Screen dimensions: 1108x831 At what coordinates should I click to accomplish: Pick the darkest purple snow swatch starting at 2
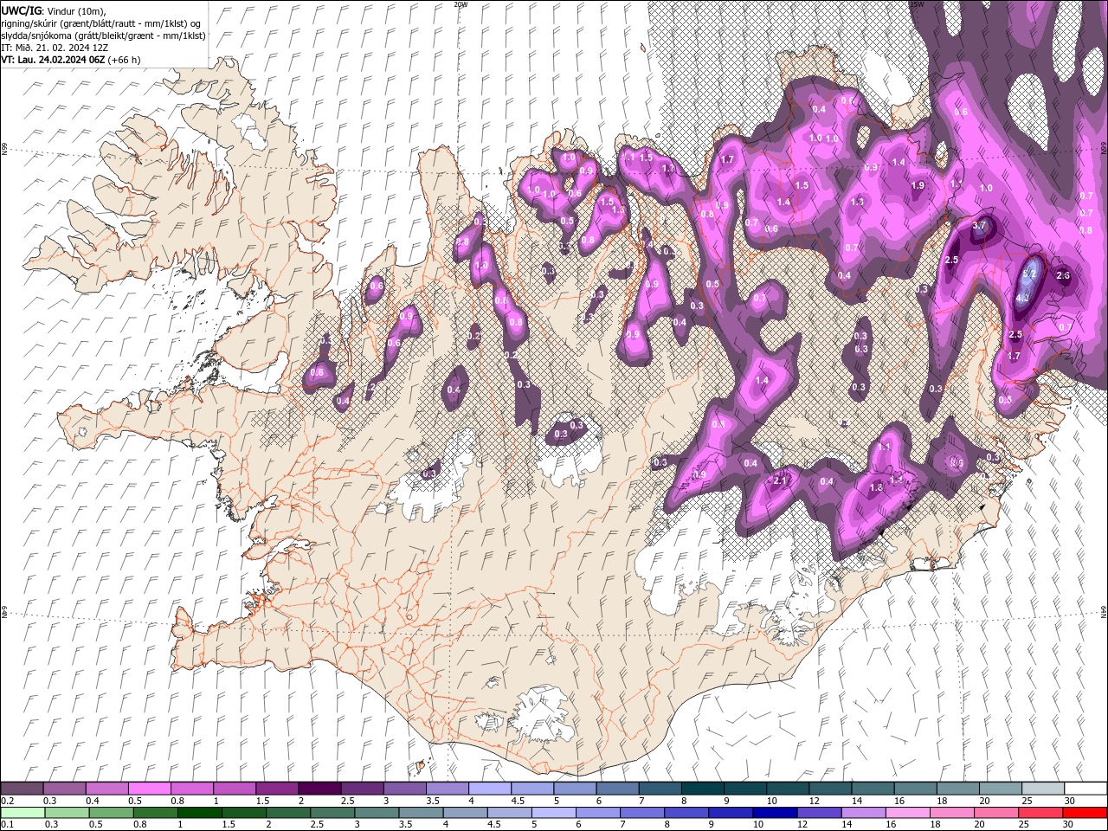(319, 789)
